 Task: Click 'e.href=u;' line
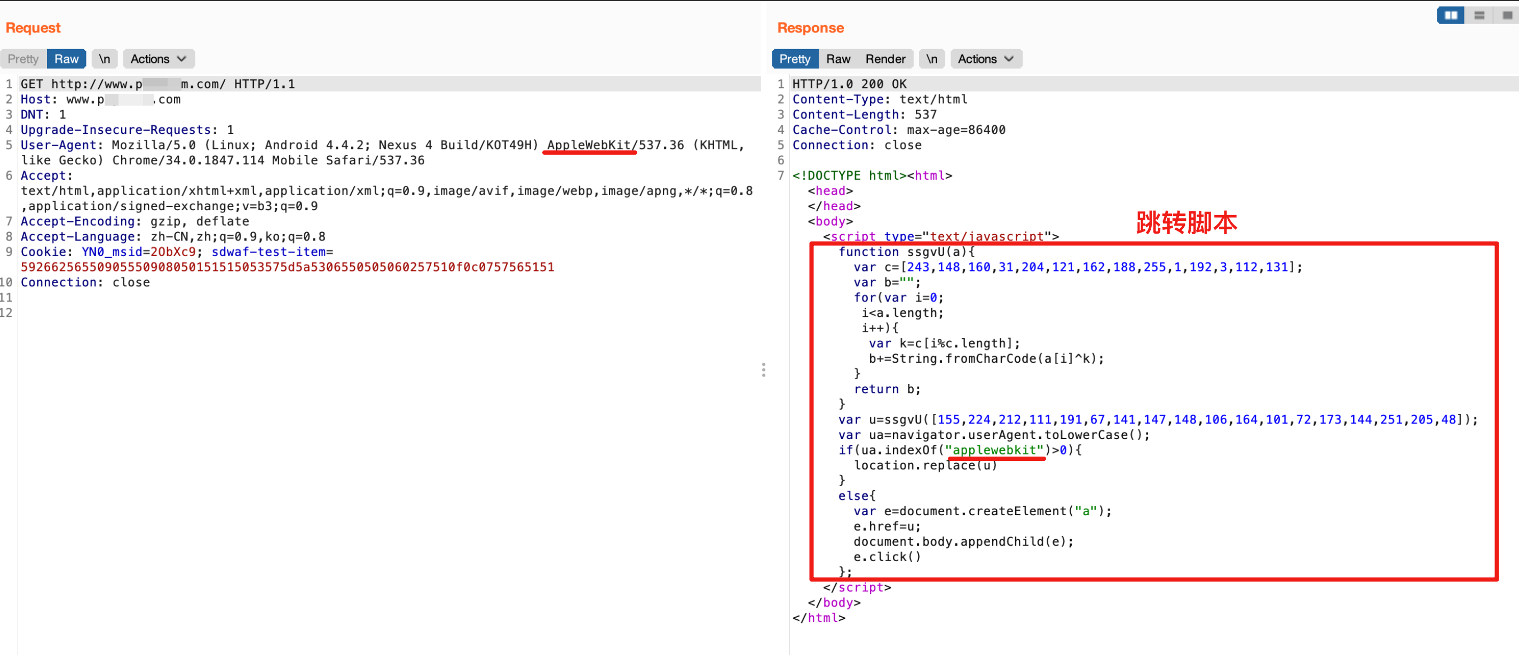[x=887, y=526]
